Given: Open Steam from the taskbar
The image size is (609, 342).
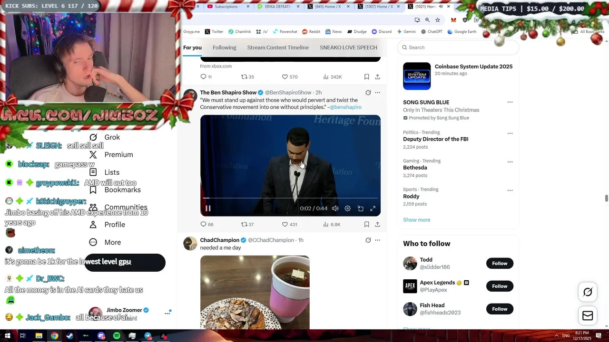Looking at the screenshot, I should [70, 336].
